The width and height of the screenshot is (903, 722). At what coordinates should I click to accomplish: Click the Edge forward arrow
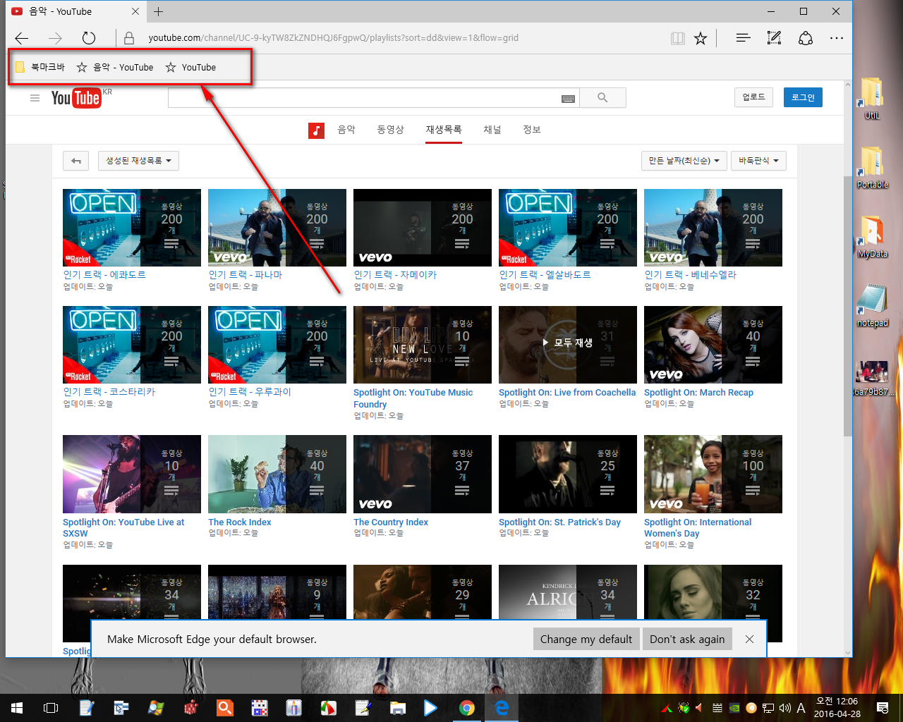(x=55, y=38)
